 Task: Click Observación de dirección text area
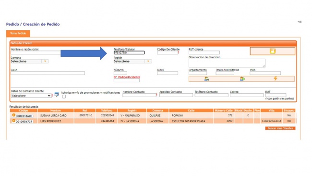227,63
